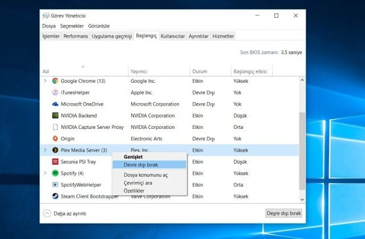Viewport: 365px width, 239px height.
Task: Click the Görev Yöneticisi title bar icon
Action: click(x=46, y=15)
